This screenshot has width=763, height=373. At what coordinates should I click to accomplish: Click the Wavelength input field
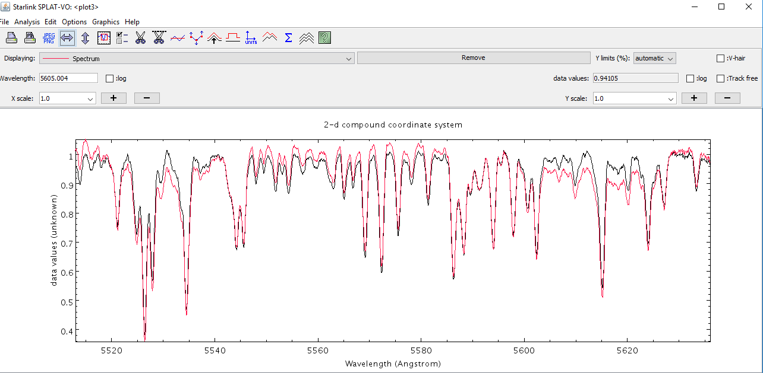click(x=68, y=78)
